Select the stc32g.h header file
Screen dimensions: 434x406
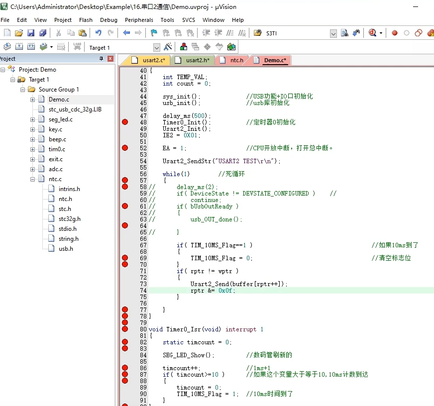coord(70,219)
